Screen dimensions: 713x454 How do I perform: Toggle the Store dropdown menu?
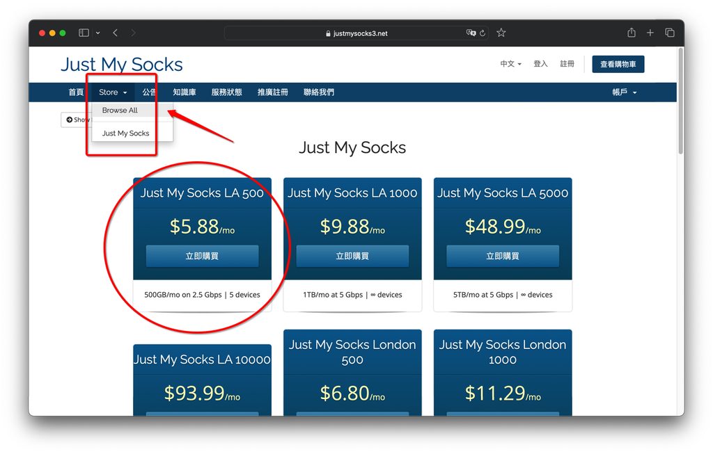click(x=113, y=92)
